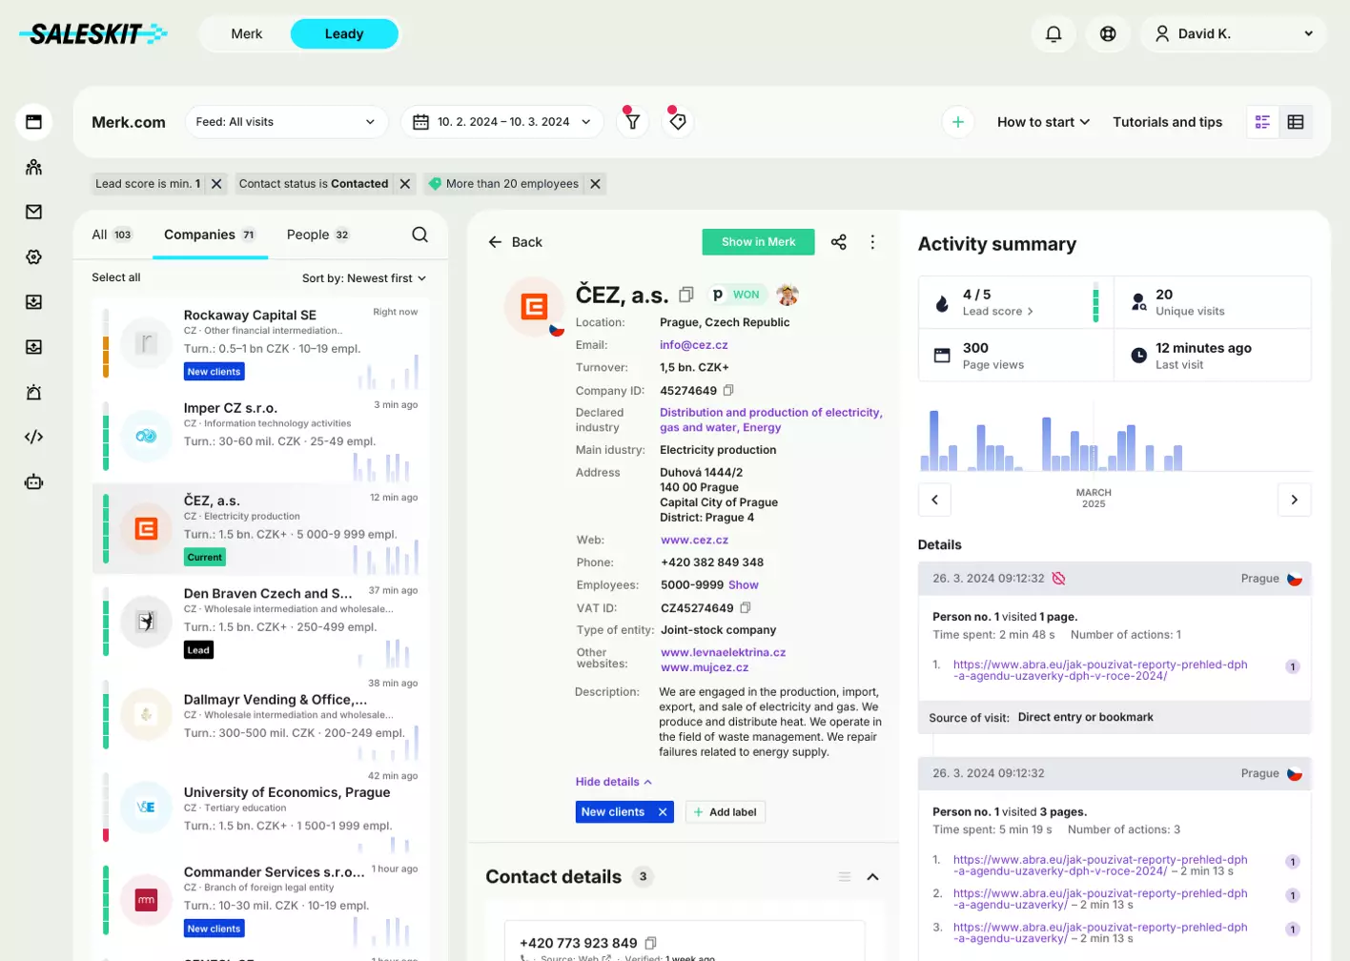Open the info@cez.cz email link

(x=694, y=345)
